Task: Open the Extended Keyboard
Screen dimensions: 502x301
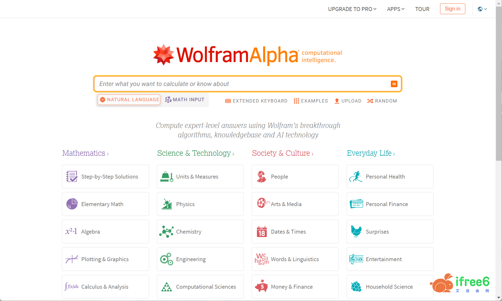Action: (x=256, y=101)
